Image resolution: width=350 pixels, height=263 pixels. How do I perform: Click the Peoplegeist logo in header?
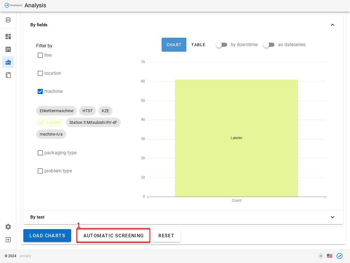click(13, 5)
